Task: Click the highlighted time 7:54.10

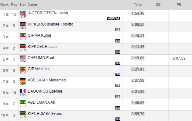Action: click(x=138, y=13)
